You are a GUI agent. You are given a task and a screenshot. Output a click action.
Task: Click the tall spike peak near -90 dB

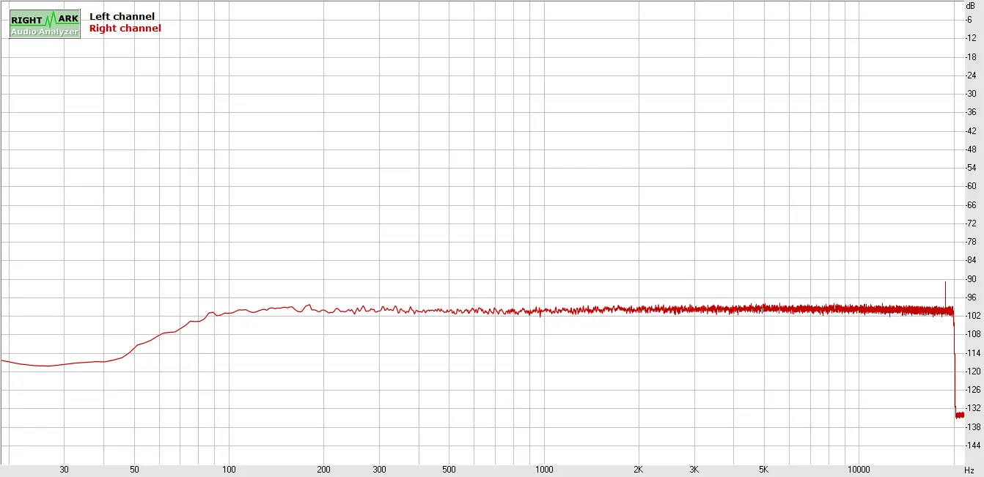pos(945,283)
